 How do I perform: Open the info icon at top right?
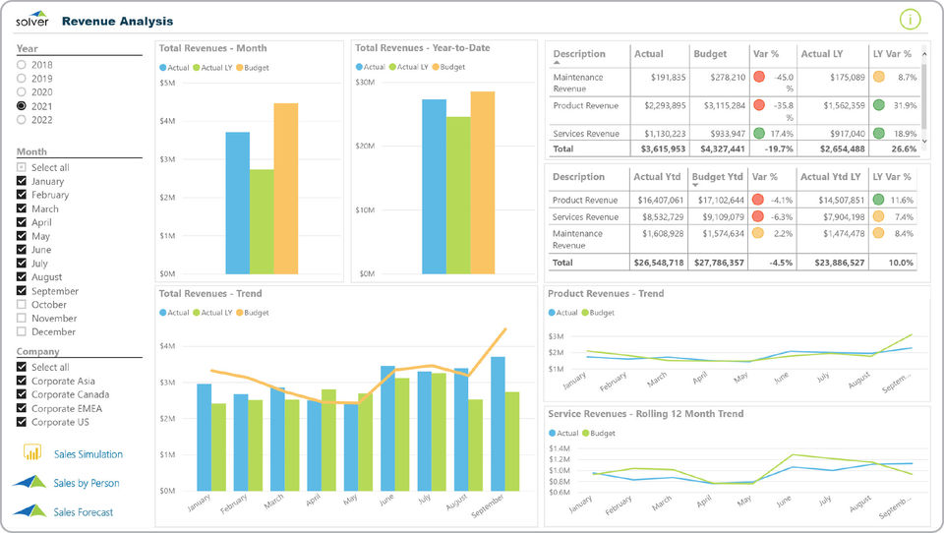pos(910,20)
